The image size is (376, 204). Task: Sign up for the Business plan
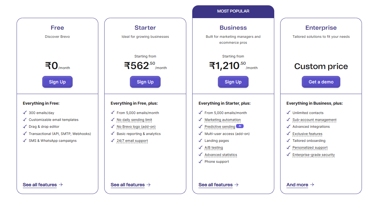(x=233, y=82)
